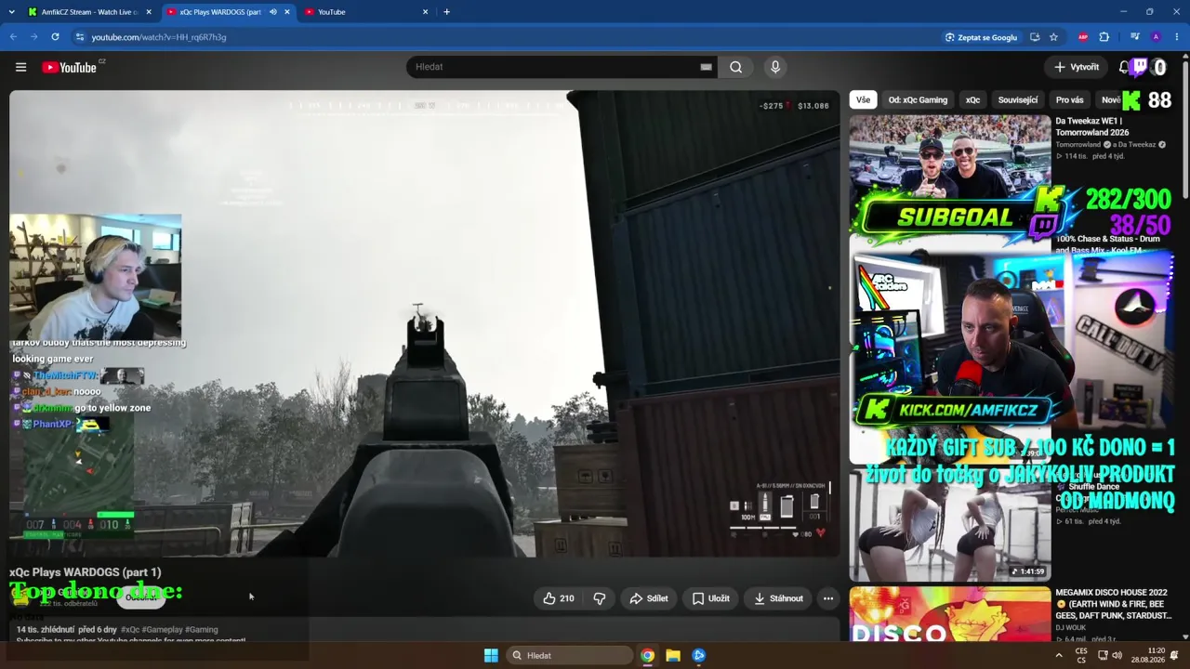Bookmark this page with the star
The image size is (1190, 669).
click(1053, 37)
